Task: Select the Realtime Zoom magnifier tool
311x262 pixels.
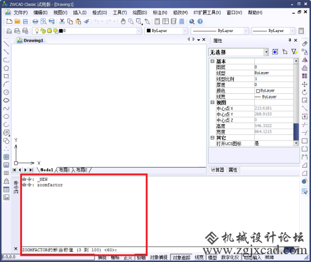Action: click(x=130, y=21)
